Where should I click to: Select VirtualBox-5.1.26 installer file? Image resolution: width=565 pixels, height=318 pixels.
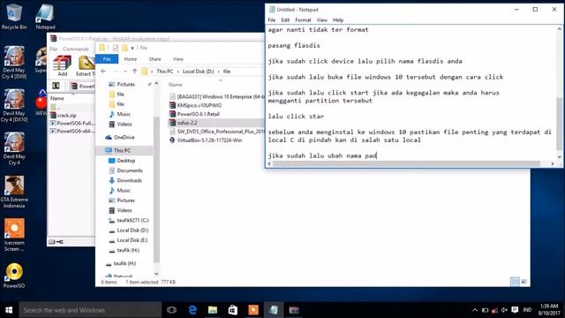coord(209,140)
